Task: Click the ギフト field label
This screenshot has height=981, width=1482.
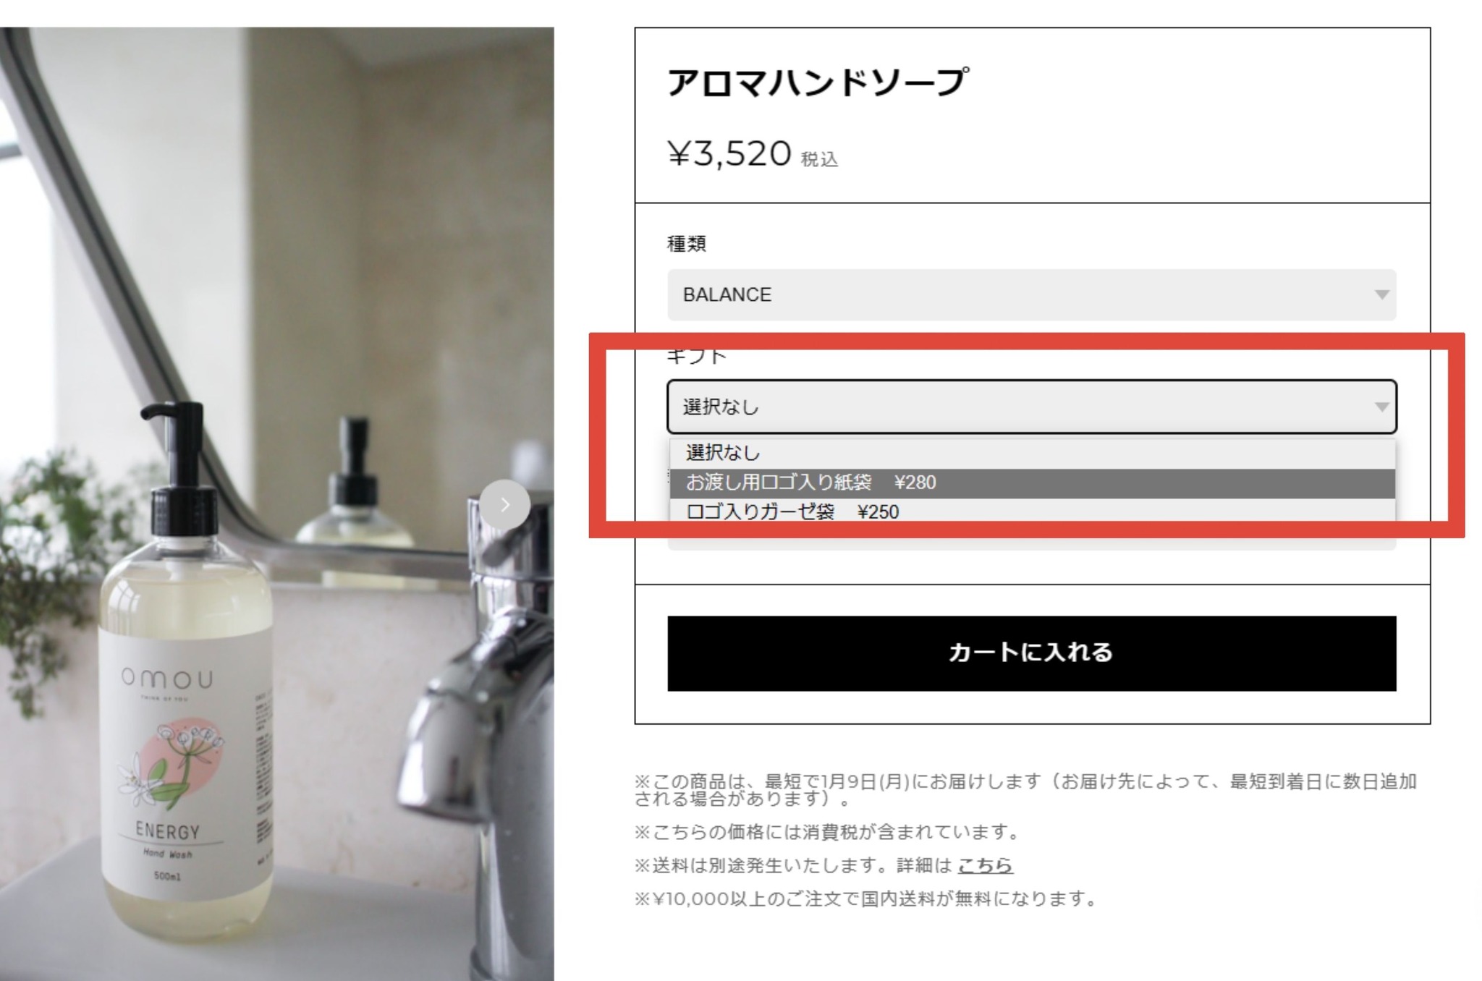Action: tap(696, 356)
